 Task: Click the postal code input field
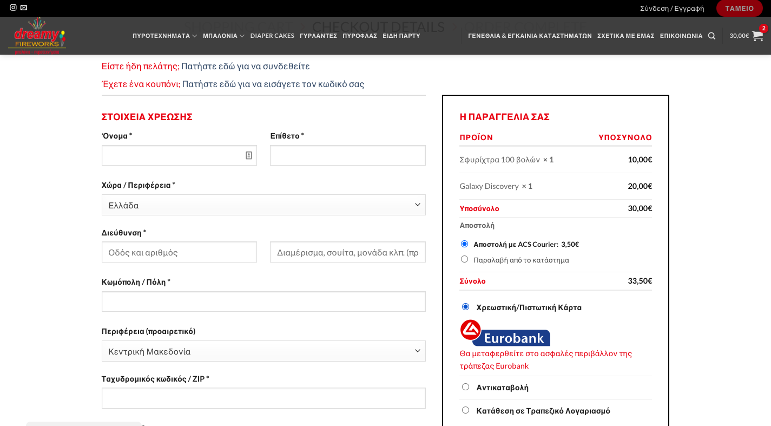[x=263, y=398]
